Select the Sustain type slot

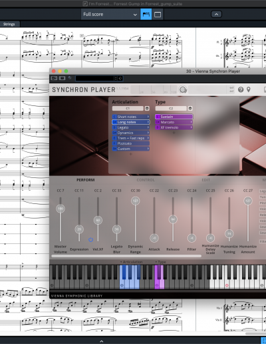(x=174, y=117)
